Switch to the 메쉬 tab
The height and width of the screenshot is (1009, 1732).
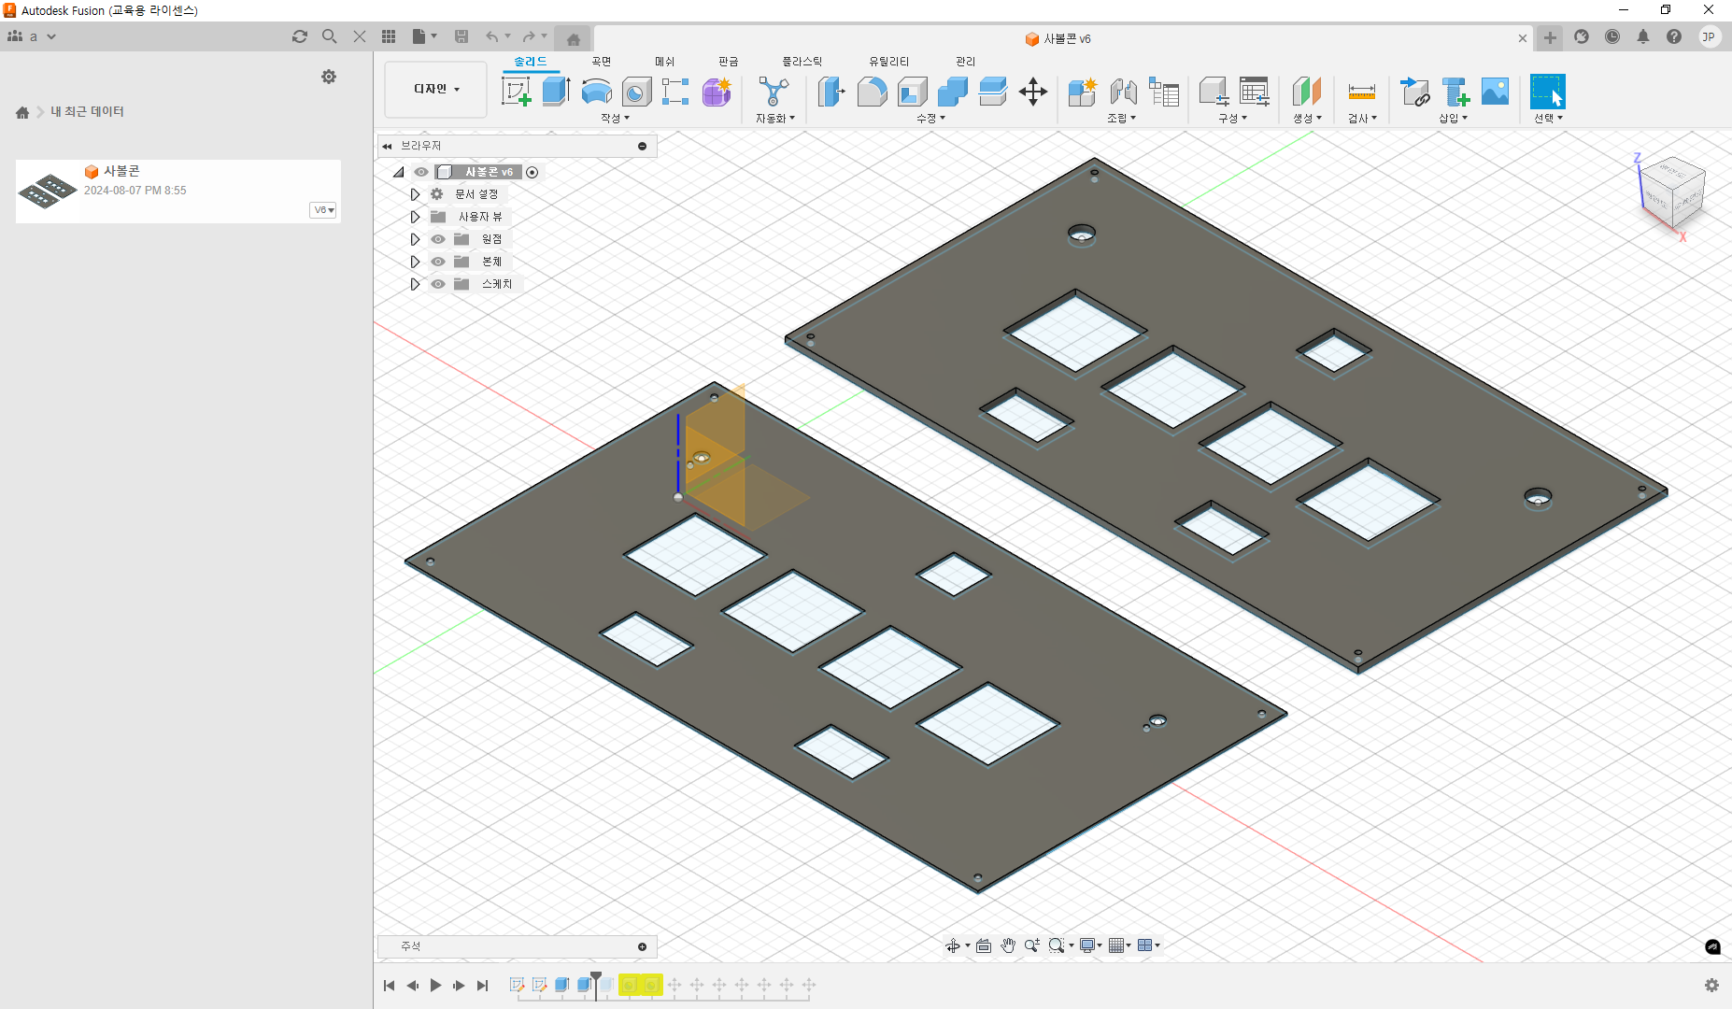tap(664, 62)
